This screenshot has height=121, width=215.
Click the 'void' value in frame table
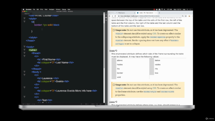coord(119,77)
